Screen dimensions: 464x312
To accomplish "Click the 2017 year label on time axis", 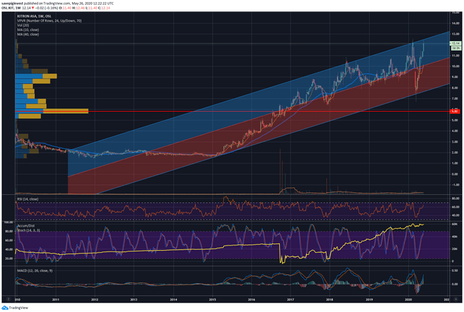I will point(291,300).
